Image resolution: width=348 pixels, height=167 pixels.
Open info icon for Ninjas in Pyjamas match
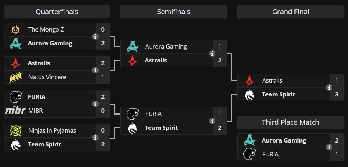[95, 138]
